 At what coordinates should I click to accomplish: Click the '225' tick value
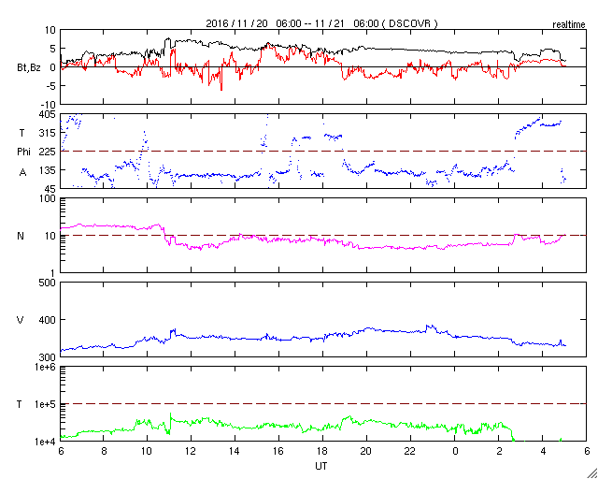(48, 152)
